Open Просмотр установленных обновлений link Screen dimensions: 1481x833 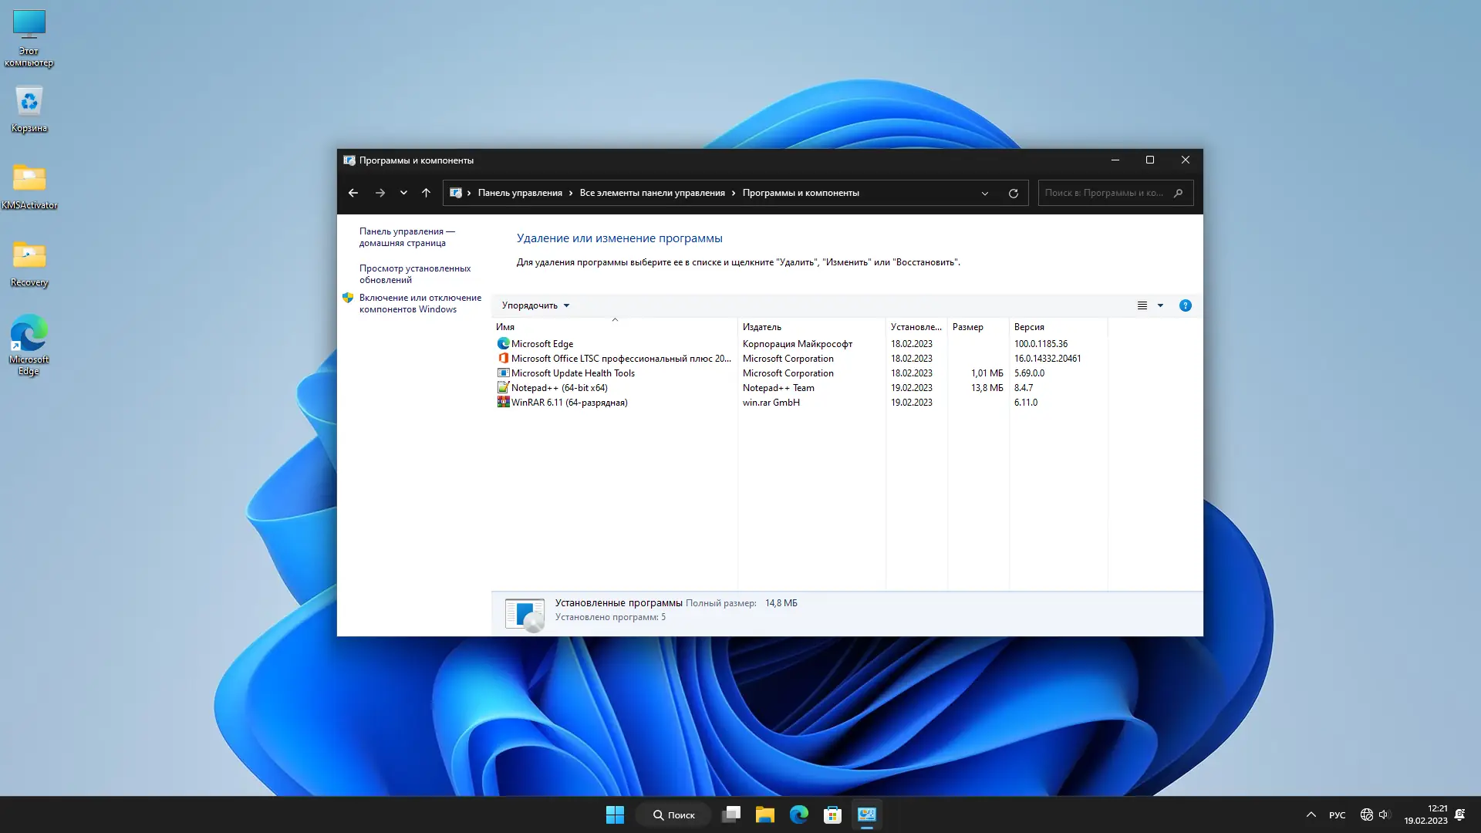pos(414,274)
